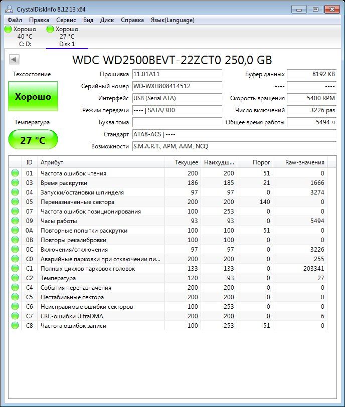Open the Вид menu

click(88, 20)
